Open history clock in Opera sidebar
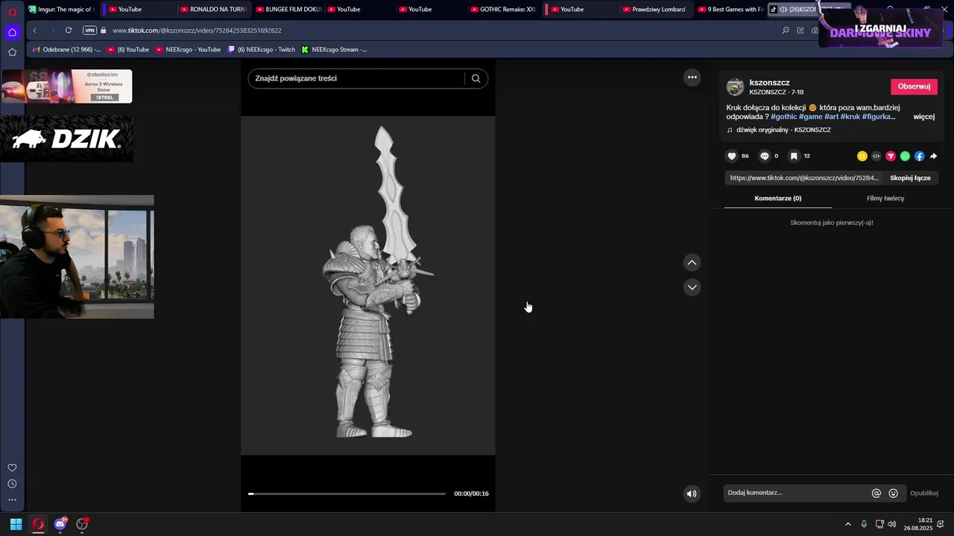 [x=12, y=484]
